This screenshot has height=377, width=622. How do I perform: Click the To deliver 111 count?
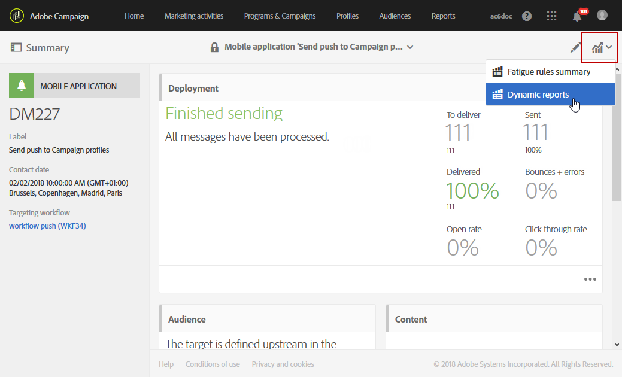click(458, 132)
